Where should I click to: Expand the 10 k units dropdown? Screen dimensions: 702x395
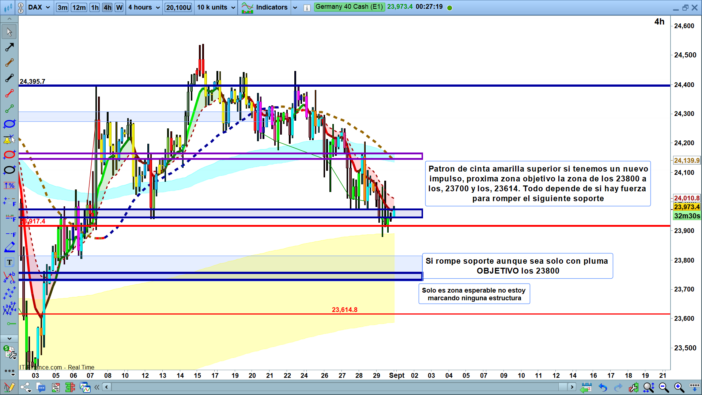[216, 7]
